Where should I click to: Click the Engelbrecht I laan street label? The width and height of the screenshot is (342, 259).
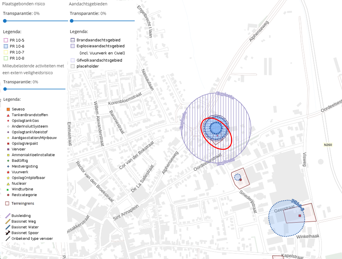pos(144,22)
